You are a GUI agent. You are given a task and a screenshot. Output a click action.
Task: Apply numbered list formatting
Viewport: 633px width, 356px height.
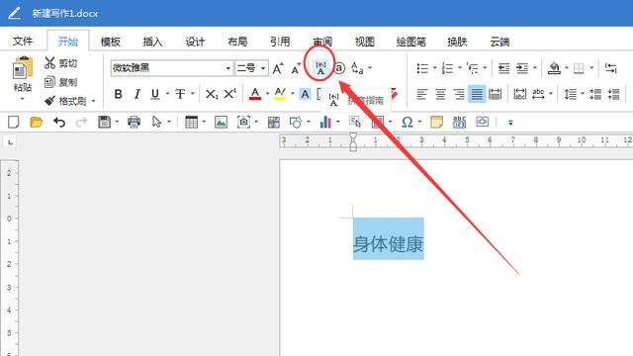[x=447, y=68]
